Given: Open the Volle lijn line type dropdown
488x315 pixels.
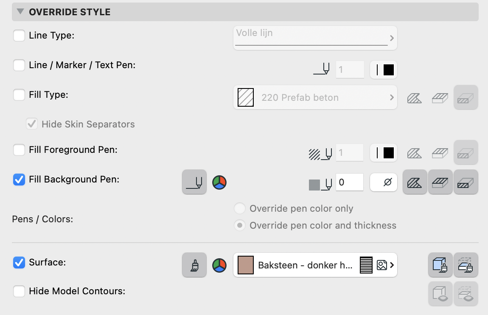Looking at the screenshot, I should [315, 38].
